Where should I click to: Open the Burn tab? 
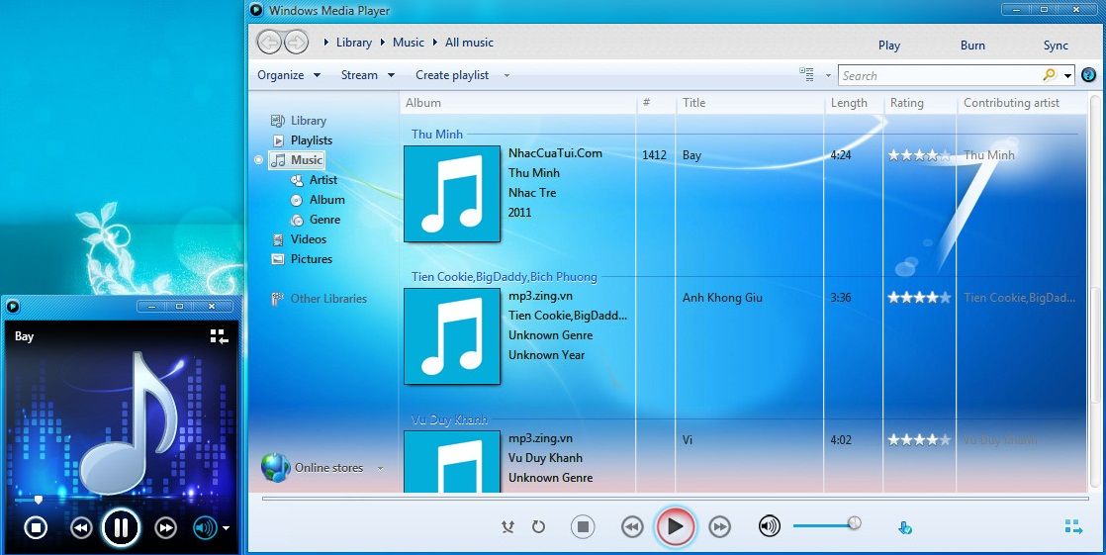pyautogui.click(x=972, y=46)
